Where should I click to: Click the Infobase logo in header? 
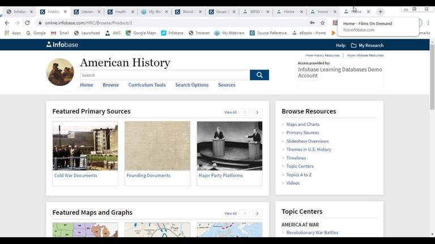62,45
